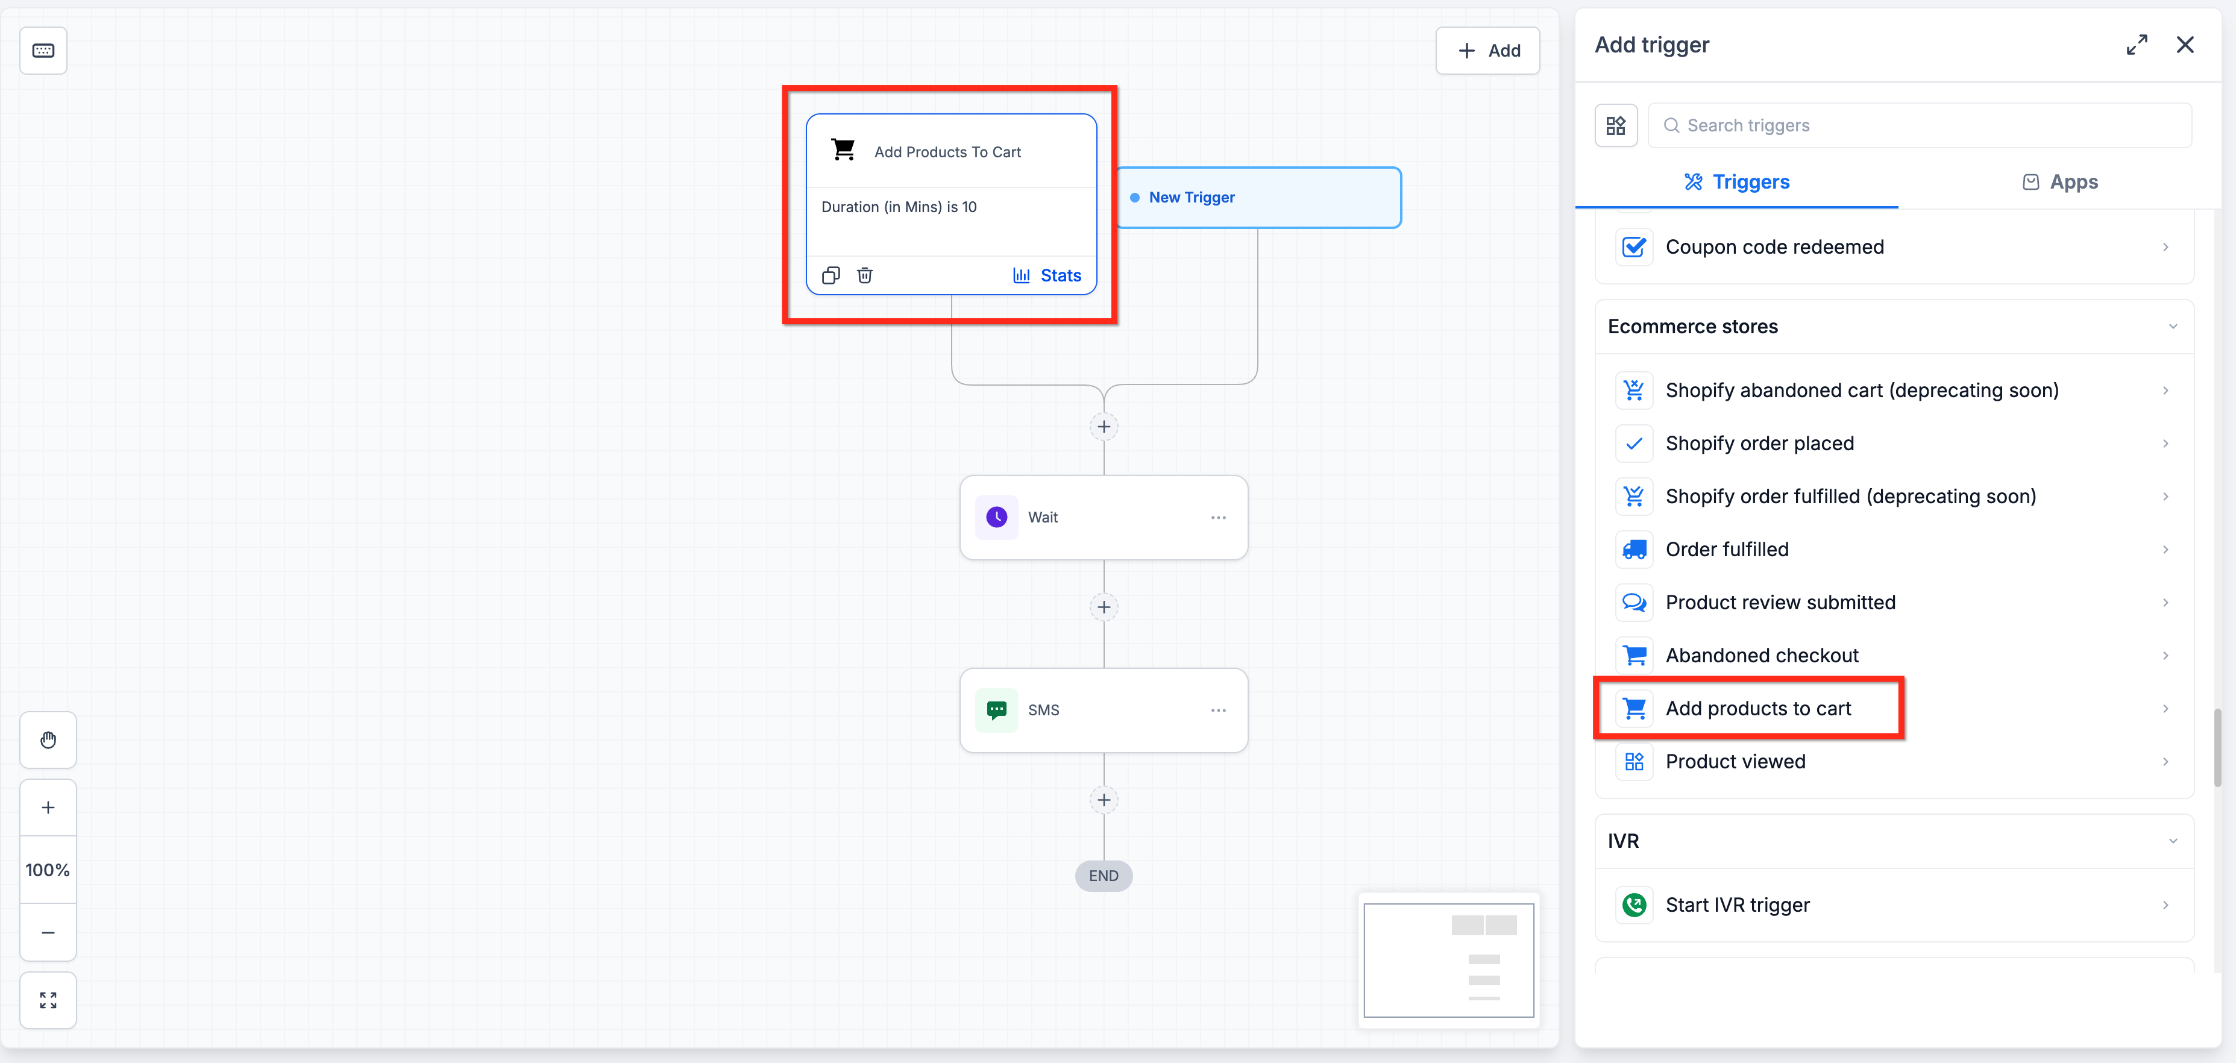The height and width of the screenshot is (1063, 2236).
Task: Click the fit-to-screen icon
Action: tap(49, 1000)
